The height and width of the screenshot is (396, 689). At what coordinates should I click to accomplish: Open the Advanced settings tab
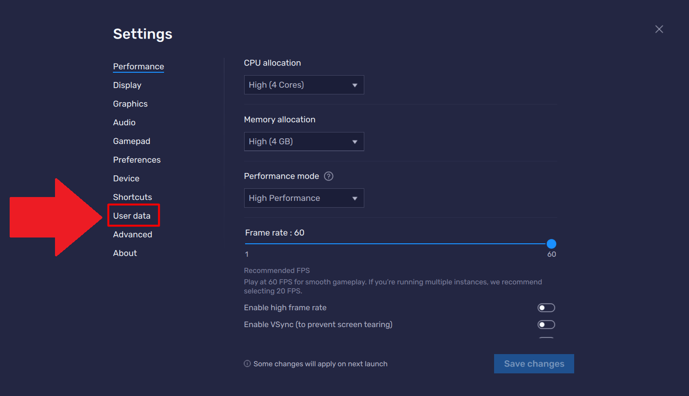point(132,235)
